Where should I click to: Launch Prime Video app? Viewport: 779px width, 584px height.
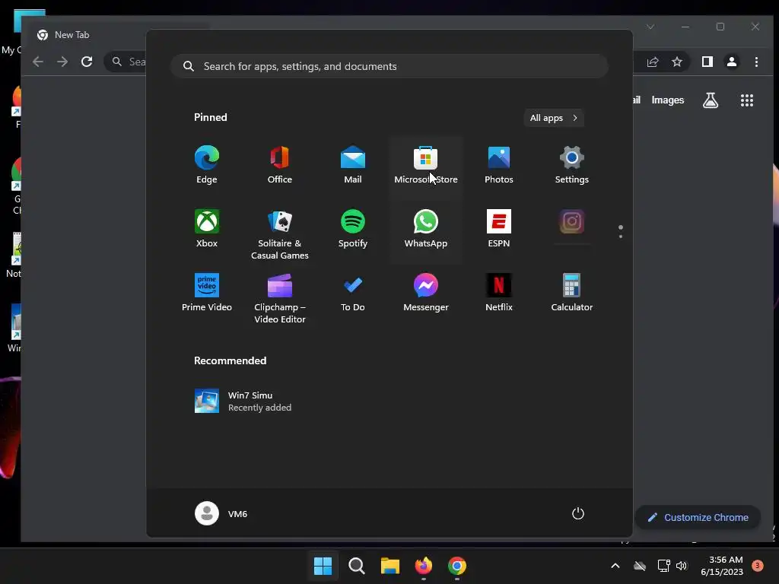tap(207, 293)
